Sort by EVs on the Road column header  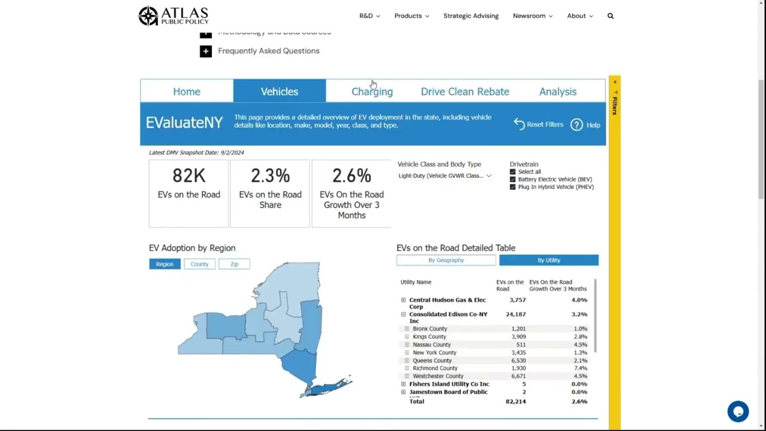[x=510, y=285]
